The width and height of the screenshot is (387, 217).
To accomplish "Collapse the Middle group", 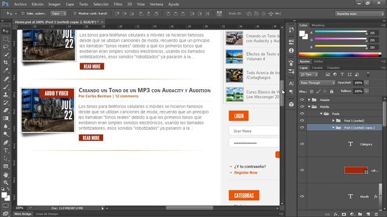I will pos(309,107).
